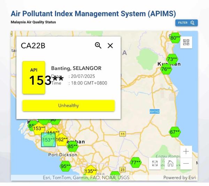Select the green 77** station marker
The image size is (209, 186).
point(136,162)
